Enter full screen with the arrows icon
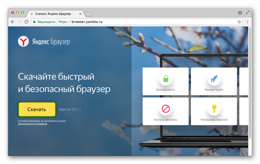This screenshot has height=164, width=260. [x=247, y=13]
